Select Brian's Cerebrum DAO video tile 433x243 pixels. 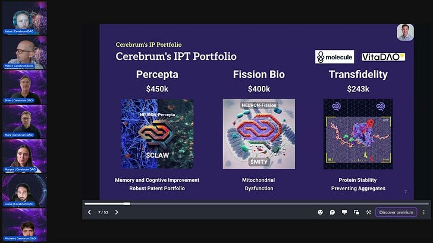(24, 87)
